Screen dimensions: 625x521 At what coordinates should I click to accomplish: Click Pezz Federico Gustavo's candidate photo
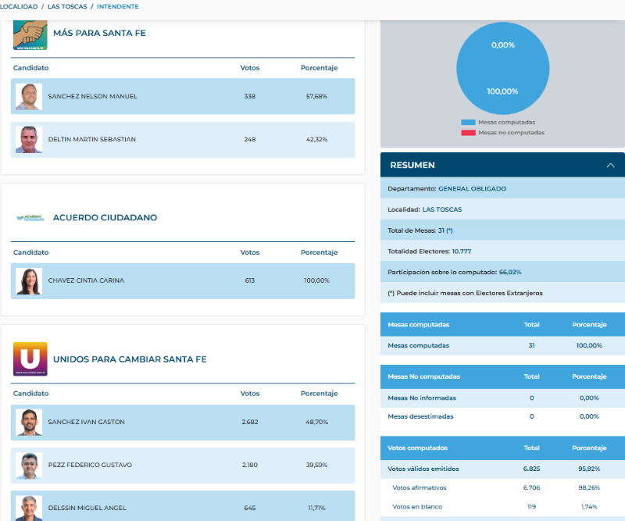(29, 466)
